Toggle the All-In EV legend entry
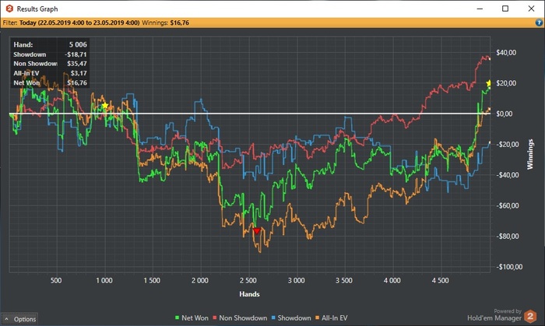545x326 pixels. click(x=331, y=317)
